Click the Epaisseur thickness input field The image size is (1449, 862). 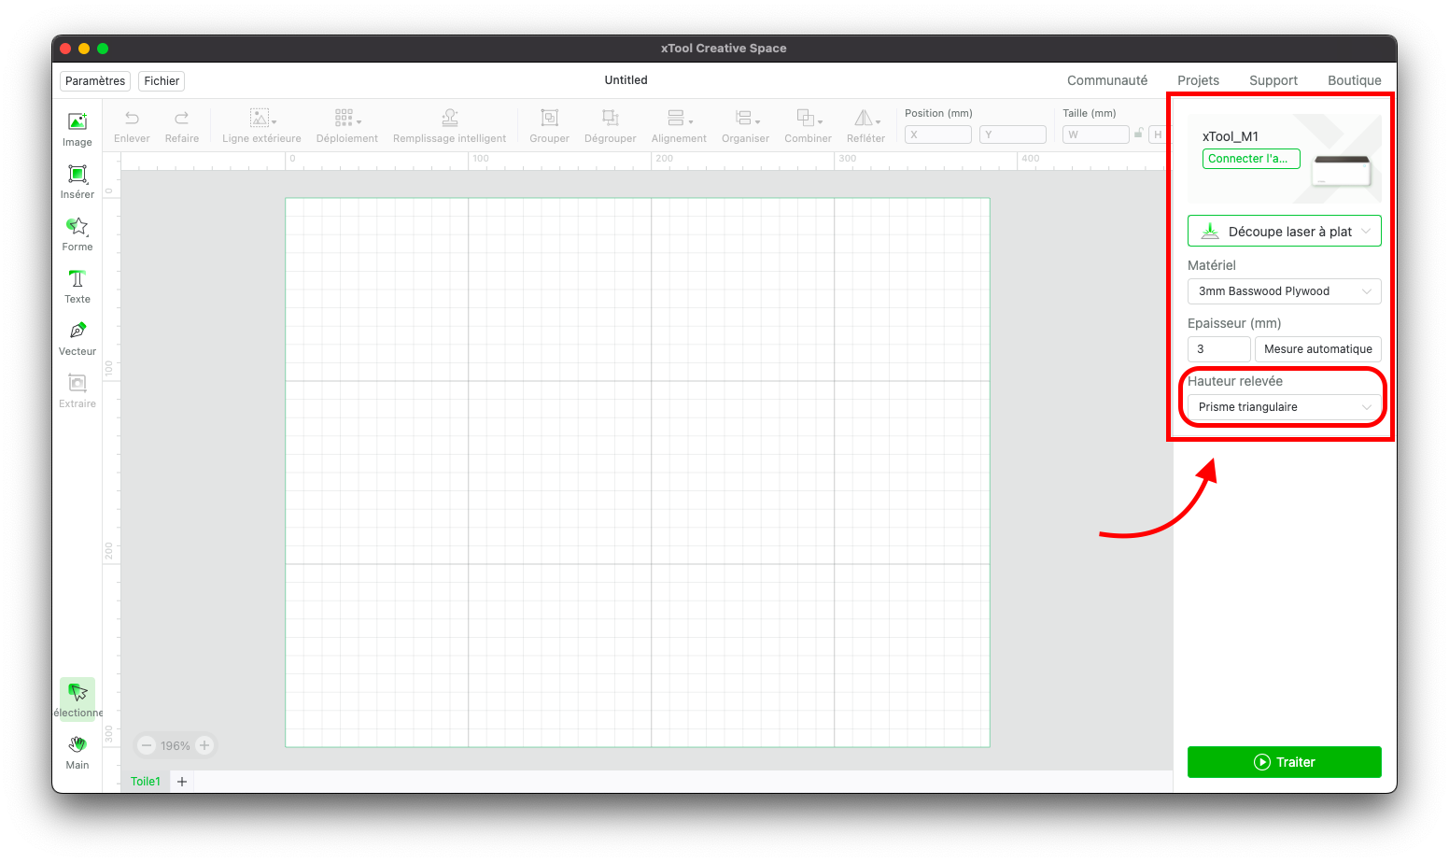[1218, 349]
